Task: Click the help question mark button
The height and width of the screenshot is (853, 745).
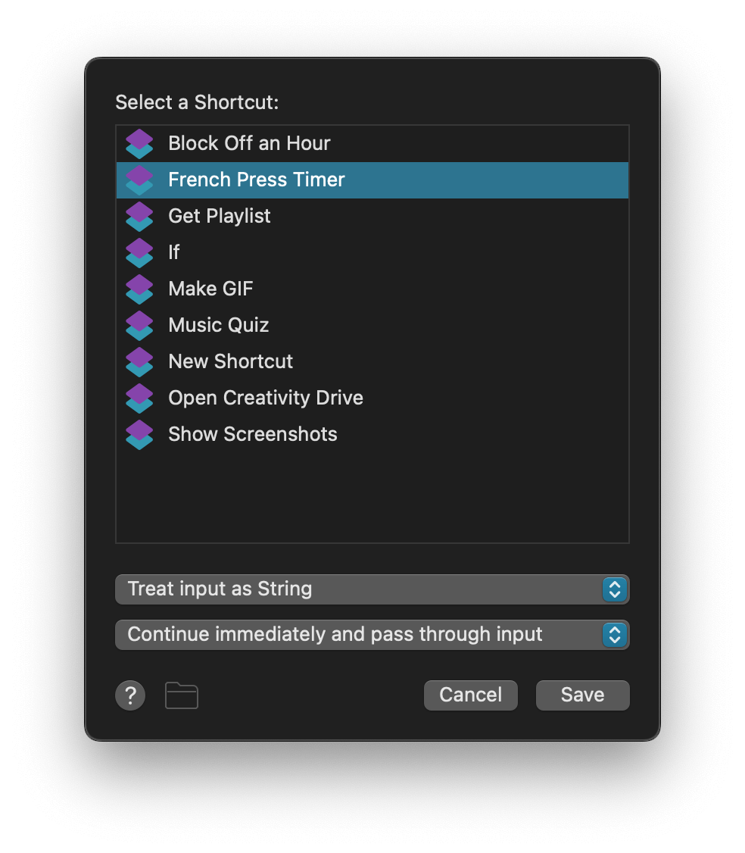Action: (x=129, y=695)
